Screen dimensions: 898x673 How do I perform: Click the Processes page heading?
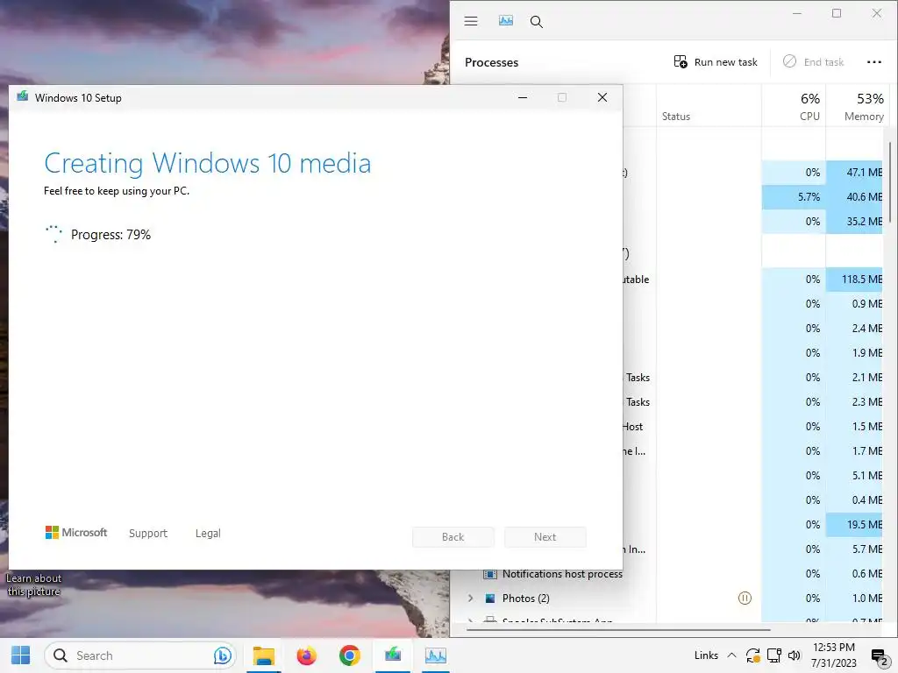491,62
